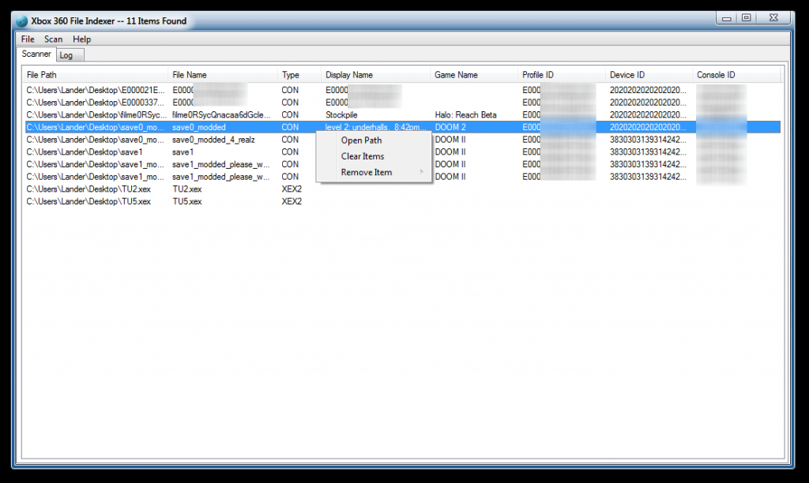Click XEX2 type cell of TU5.xex
The height and width of the screenshot is (483, 809).
tap(292, 201)
